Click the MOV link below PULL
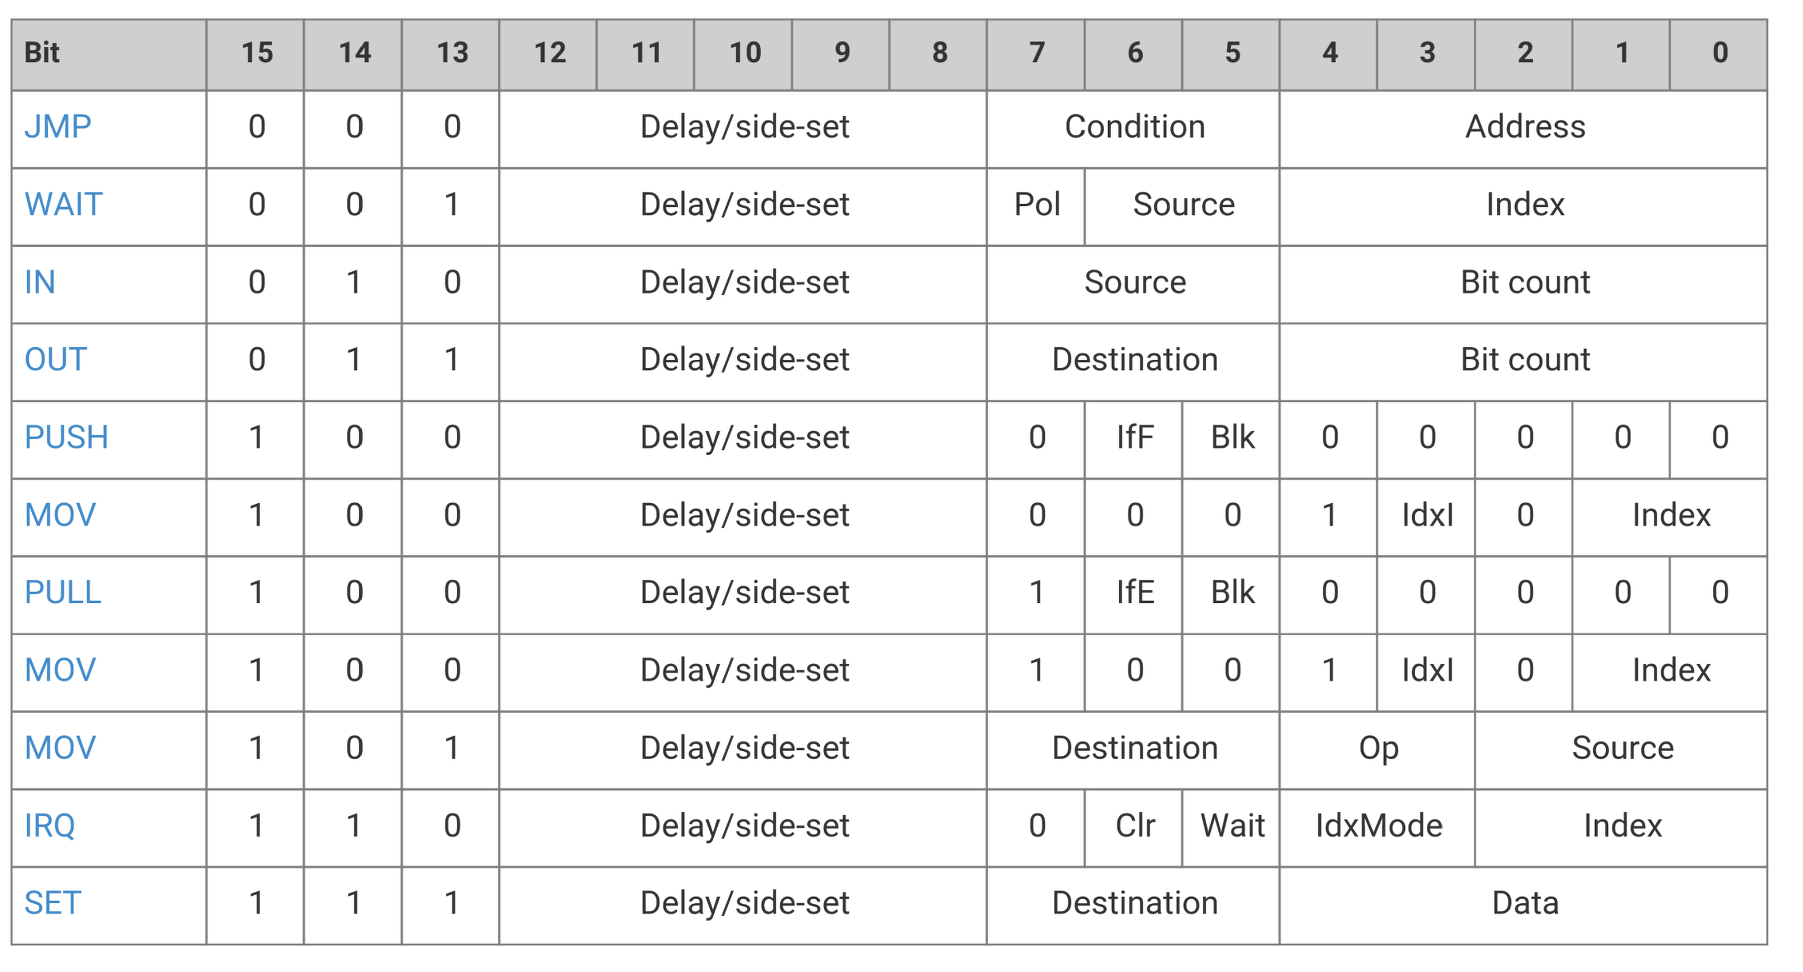The width and height of the screenshot is (1803, 972). click(60, 671)
